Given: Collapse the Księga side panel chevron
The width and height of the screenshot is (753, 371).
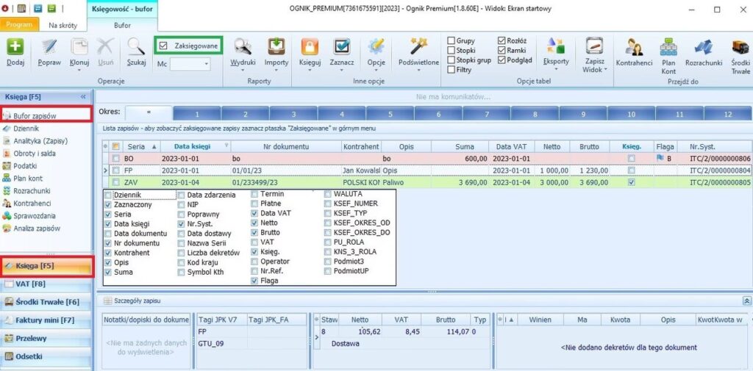Looking at the screenshot, I should pyautogui.click(x=83, y=96).
